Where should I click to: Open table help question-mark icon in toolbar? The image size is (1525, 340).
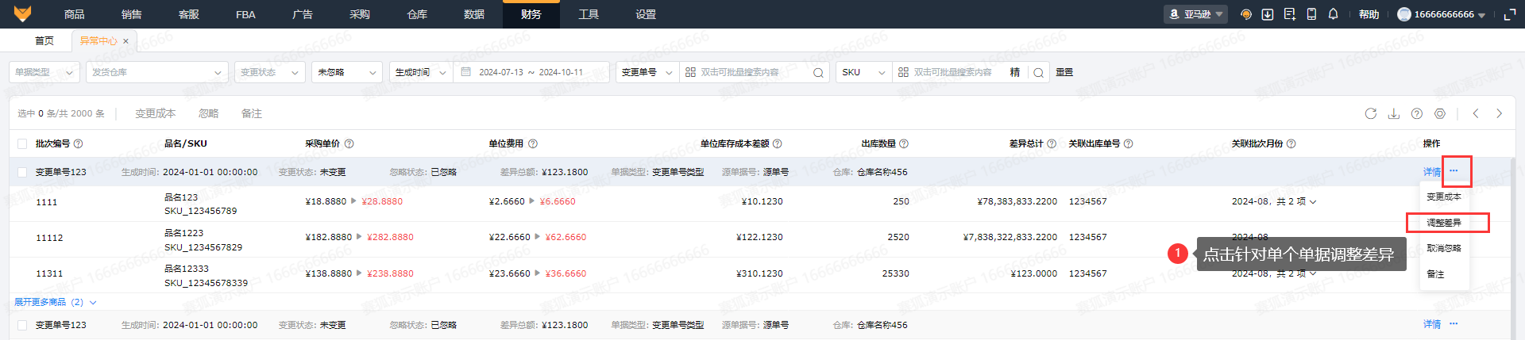click(1417, 113)
